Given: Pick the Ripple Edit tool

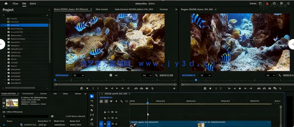Looking at the screenshot, I should (x=92, y=106).
